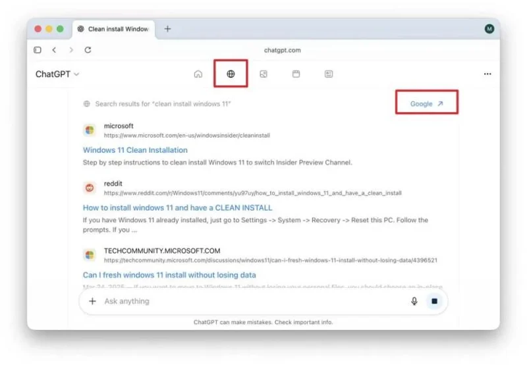Click the reddit result favicon
527x365 pixels.
tap(90, 188)
